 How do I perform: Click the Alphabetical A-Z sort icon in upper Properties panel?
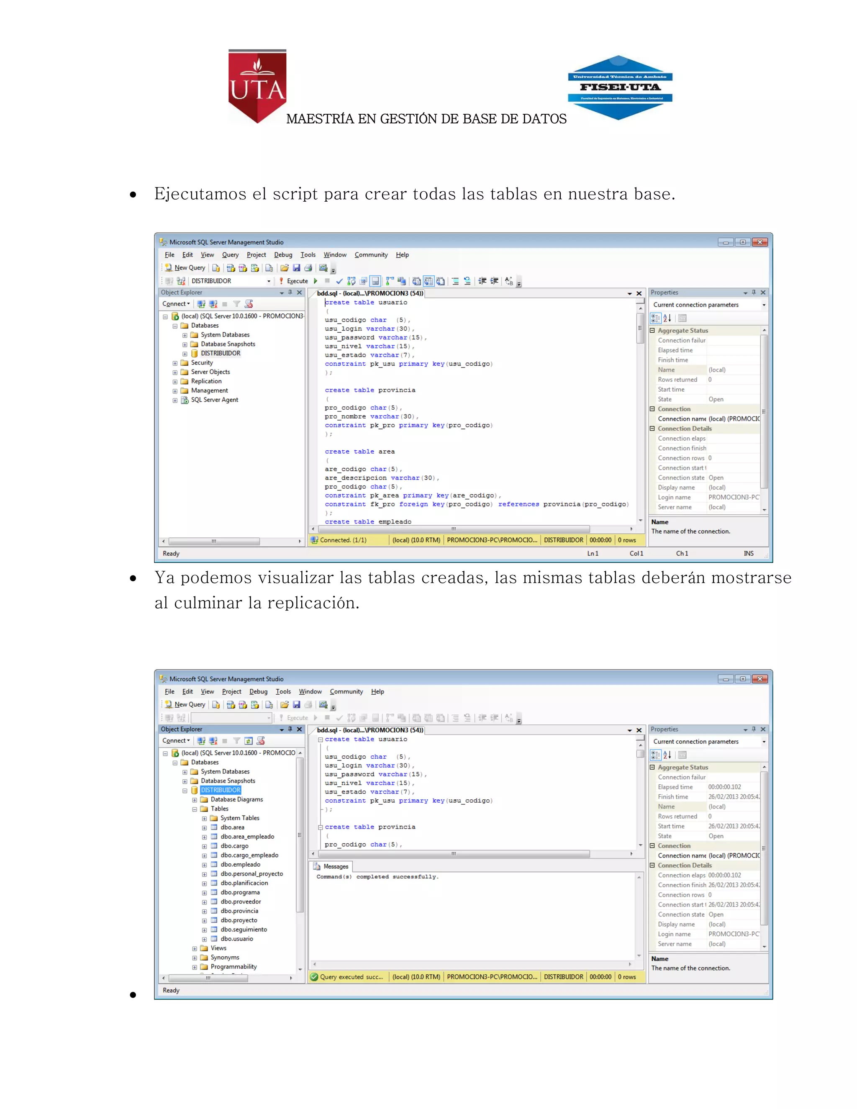(x=667, y=318)
